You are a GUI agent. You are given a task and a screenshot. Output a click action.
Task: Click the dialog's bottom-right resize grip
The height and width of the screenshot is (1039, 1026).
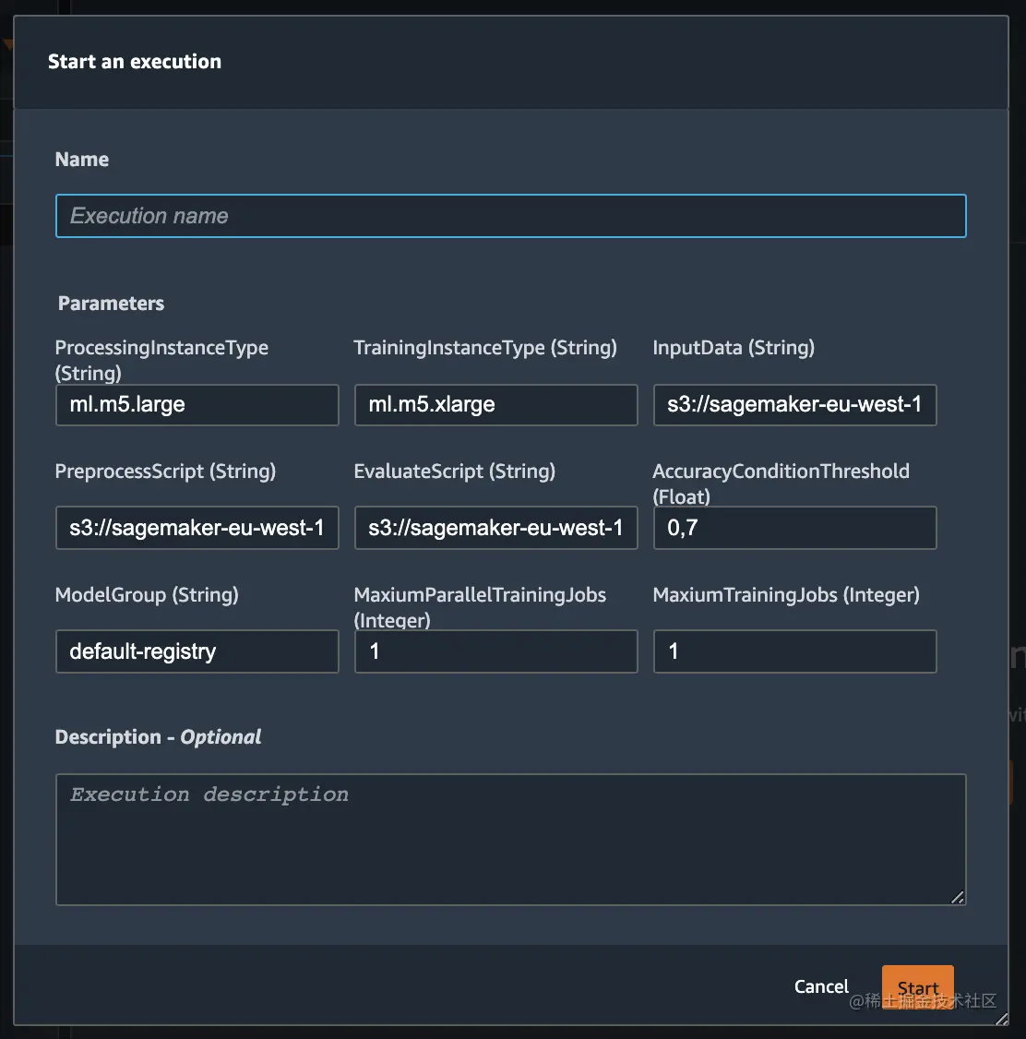(1002, 1019)
